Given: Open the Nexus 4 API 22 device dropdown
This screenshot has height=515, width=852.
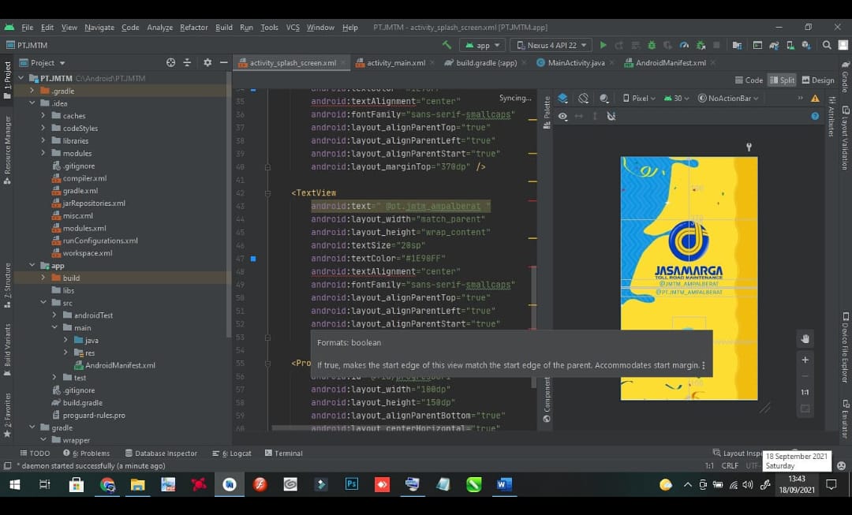Looking at the screenshot, I should click(551, 45).
